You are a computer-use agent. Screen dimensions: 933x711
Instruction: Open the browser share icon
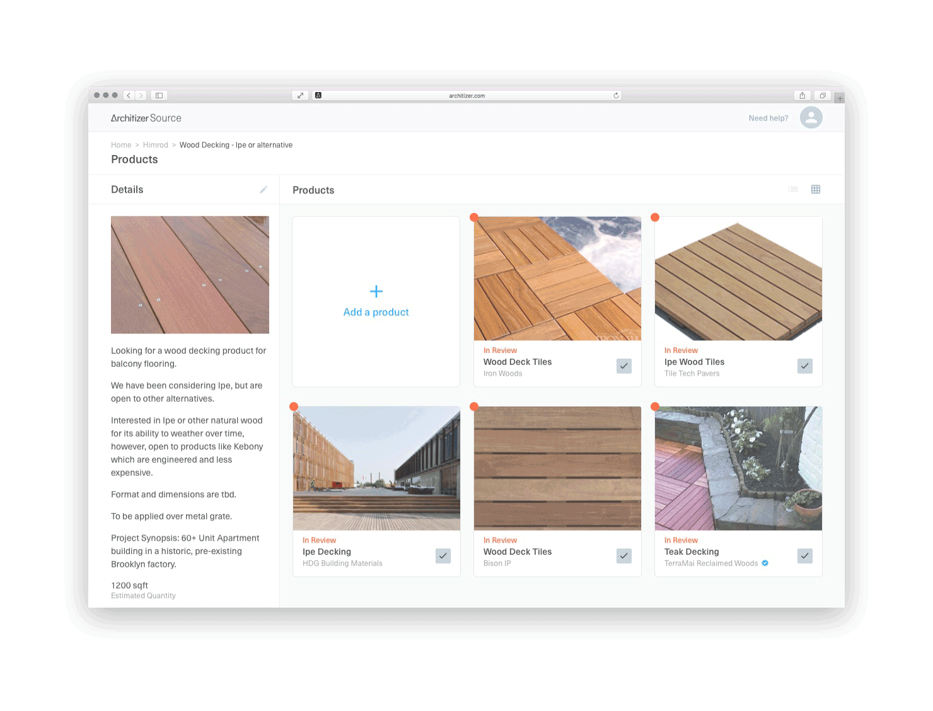pos(803,95)
